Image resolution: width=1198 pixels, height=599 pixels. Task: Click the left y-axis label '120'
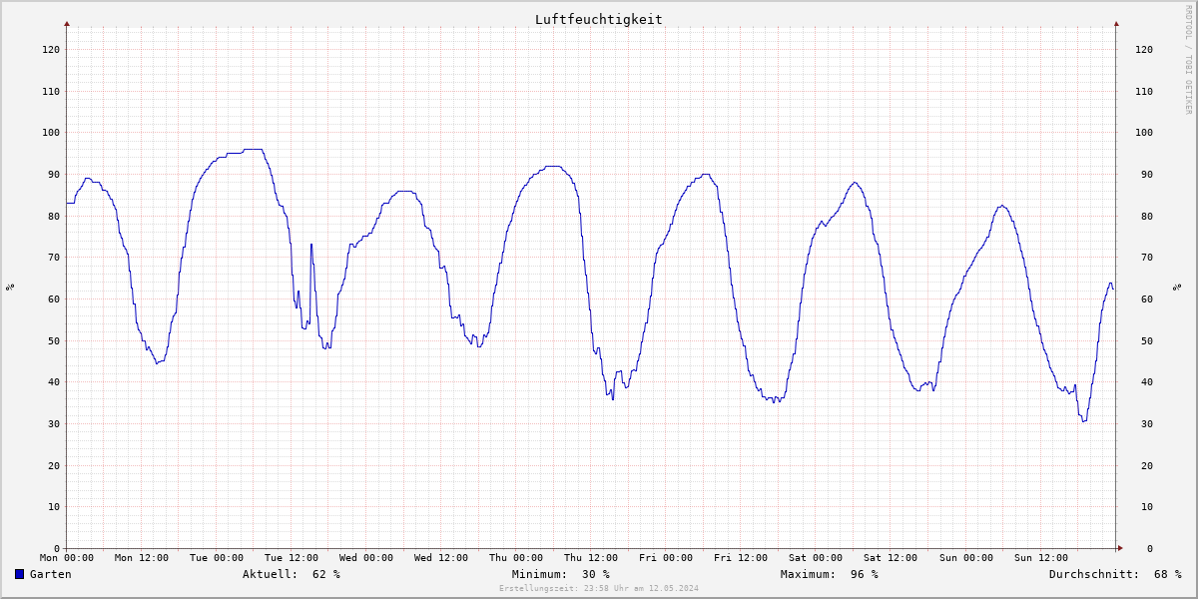point(51,49)
